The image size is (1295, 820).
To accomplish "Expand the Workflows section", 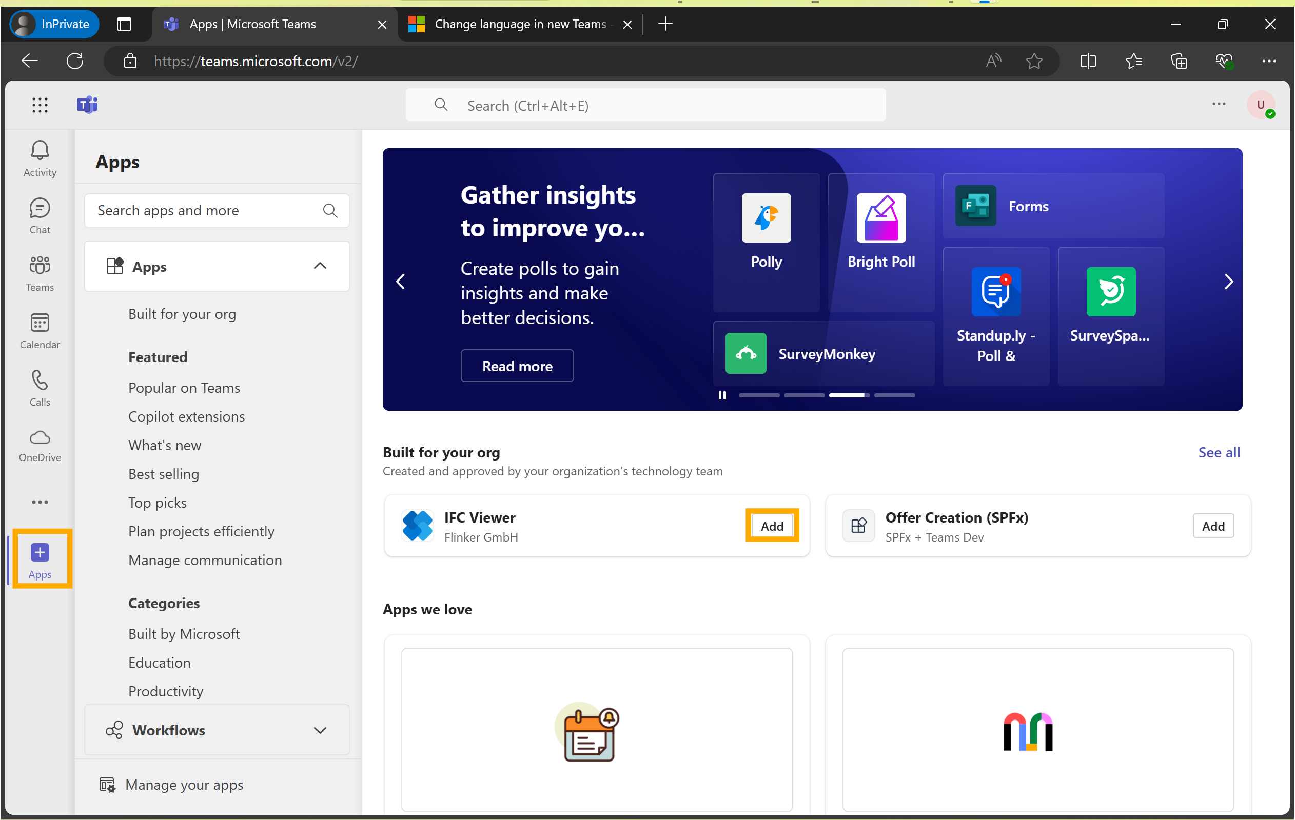I will [x=217, y=730].
